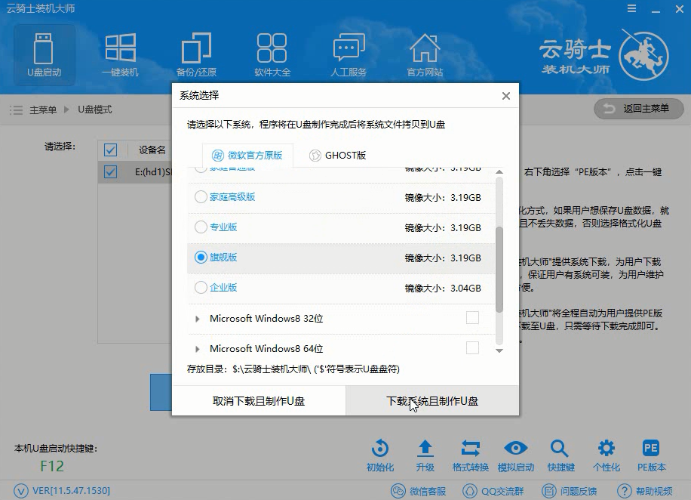The image size is (691, 500).
Task: Run 模拟启动 simulation
Action: [x=516, y=448]
